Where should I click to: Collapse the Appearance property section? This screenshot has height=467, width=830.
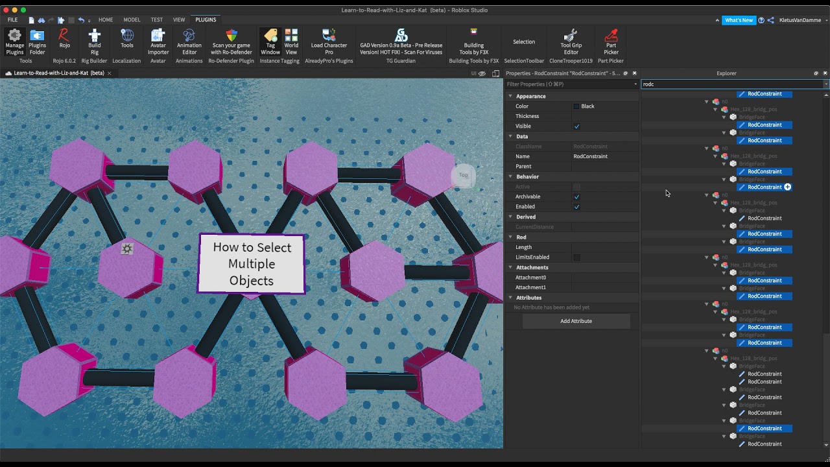[x=510, y=96]
